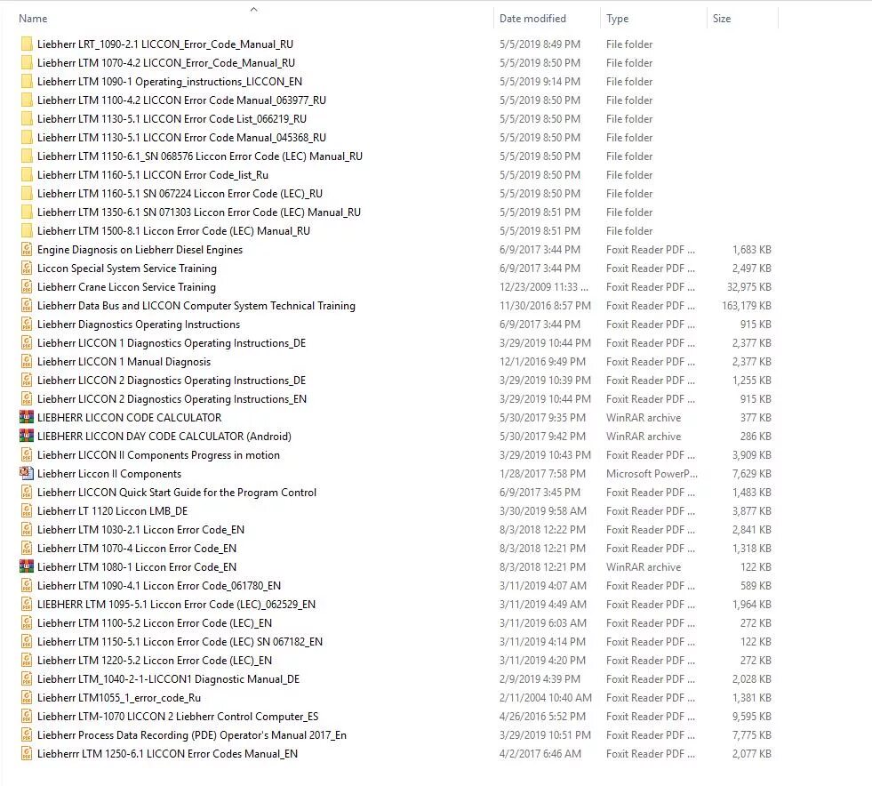This screenshot has height=786, width=872.
Task: Click the 2/11/2004 10:40 AM date
Action: tap(546, 698)
